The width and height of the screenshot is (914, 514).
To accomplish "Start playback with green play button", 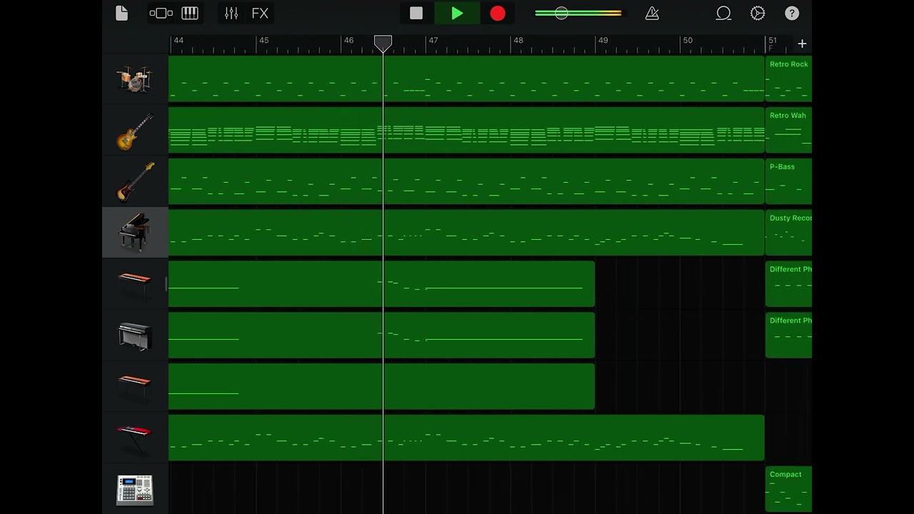I will click(457, 13).
